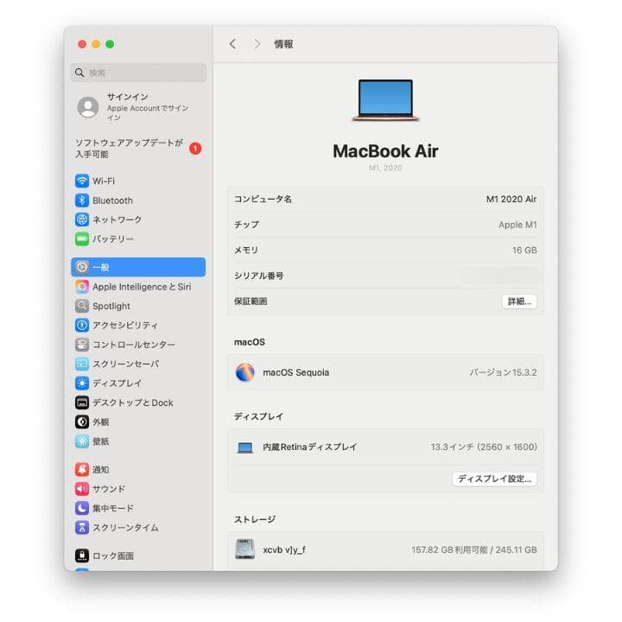Go forward with the right chevron

(257, 44)
